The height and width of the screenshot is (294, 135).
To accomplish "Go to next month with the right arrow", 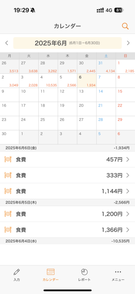I will pos(128,43).
